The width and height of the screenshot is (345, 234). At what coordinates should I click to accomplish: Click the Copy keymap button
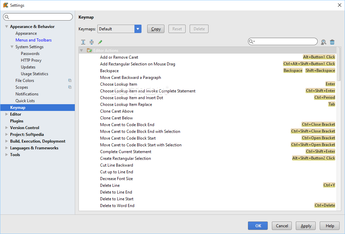click(156, 29)
